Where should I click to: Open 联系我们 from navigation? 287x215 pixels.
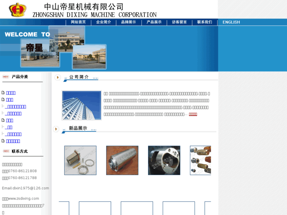pos(204,22)
